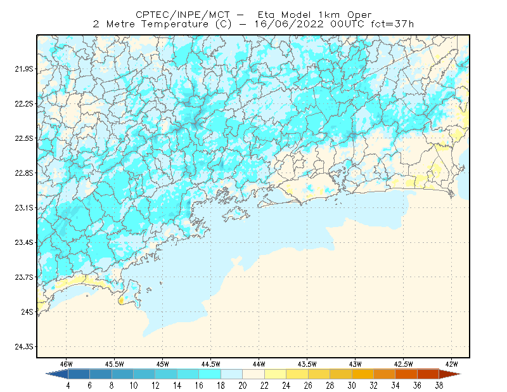Click the above-38 red arrow on colorbar

[450, 374]
